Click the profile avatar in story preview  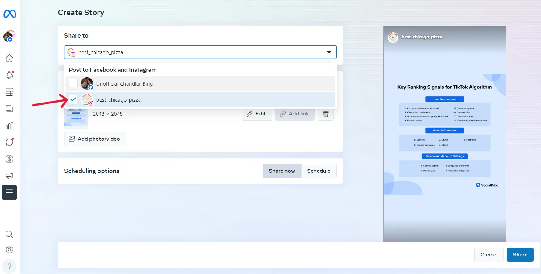[x=393, y=37]
